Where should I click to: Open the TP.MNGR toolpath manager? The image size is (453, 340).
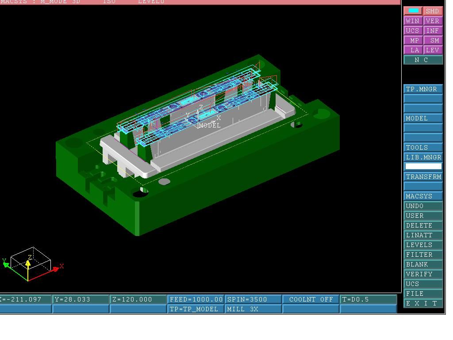423,89
